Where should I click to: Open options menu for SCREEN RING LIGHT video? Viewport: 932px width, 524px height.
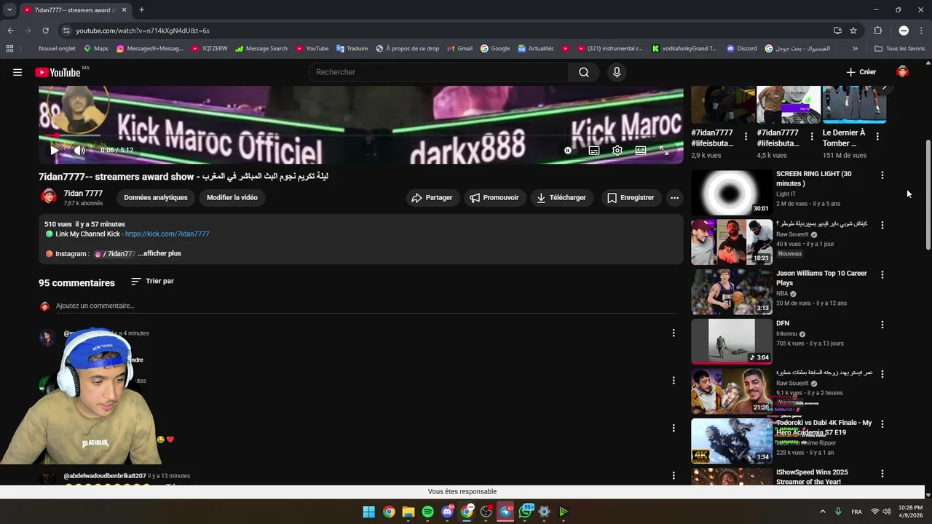pos(882,175)
